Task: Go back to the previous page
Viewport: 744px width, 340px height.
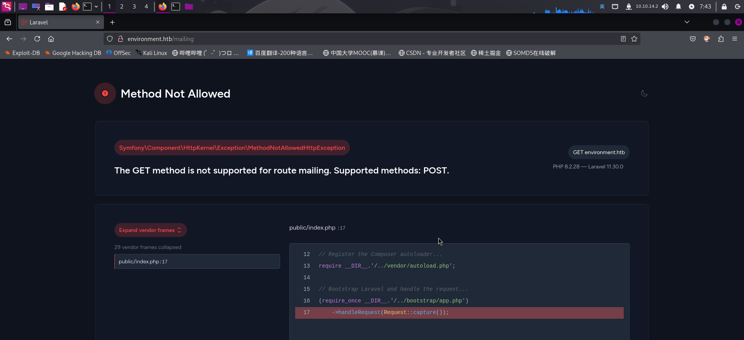Action: [x=9, y=39]
